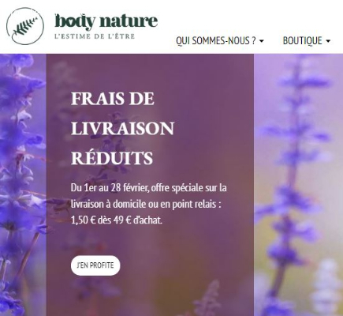The image size is (343, 316).
Task: Click the J'EN PROFITE button
Action: pyautogui.click(x=95, y=265)
